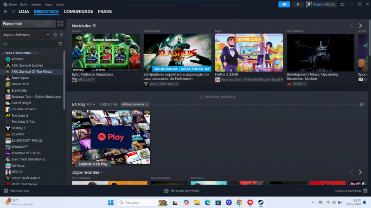Screen dimensions: 371x208
Task: Open the Alfabeticamente sort dropdown
Action: pos(134,104)
